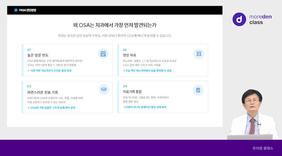Click the PASA 진단방법 header label
Screen dimensions: 282x156
tap(28, 10)
